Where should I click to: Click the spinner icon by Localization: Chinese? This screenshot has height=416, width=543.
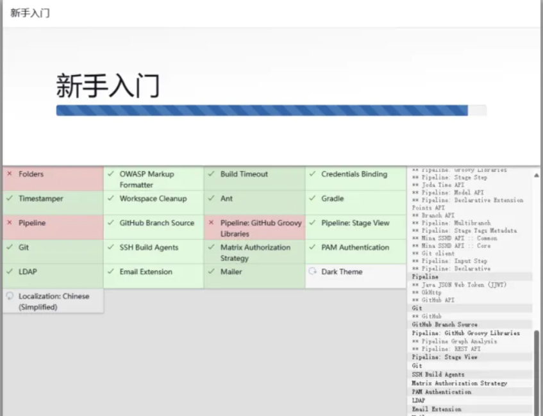click(x=10, y=296)
